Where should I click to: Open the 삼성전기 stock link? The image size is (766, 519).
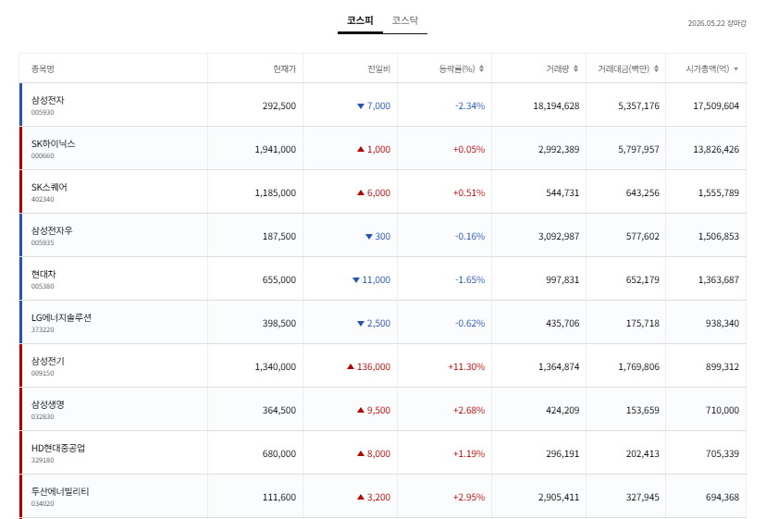tap(48, 361)
